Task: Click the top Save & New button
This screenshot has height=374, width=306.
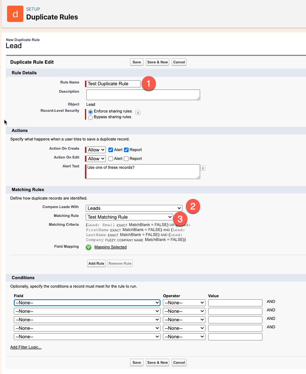Action: coord(158,62)
